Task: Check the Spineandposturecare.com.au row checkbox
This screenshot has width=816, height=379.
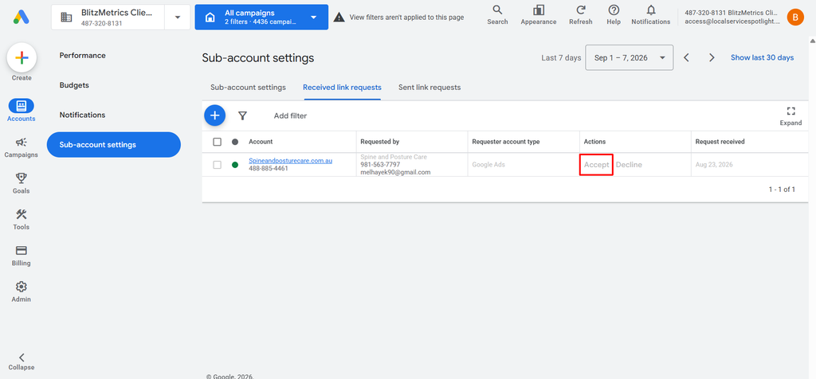Action: coord(218,165)
